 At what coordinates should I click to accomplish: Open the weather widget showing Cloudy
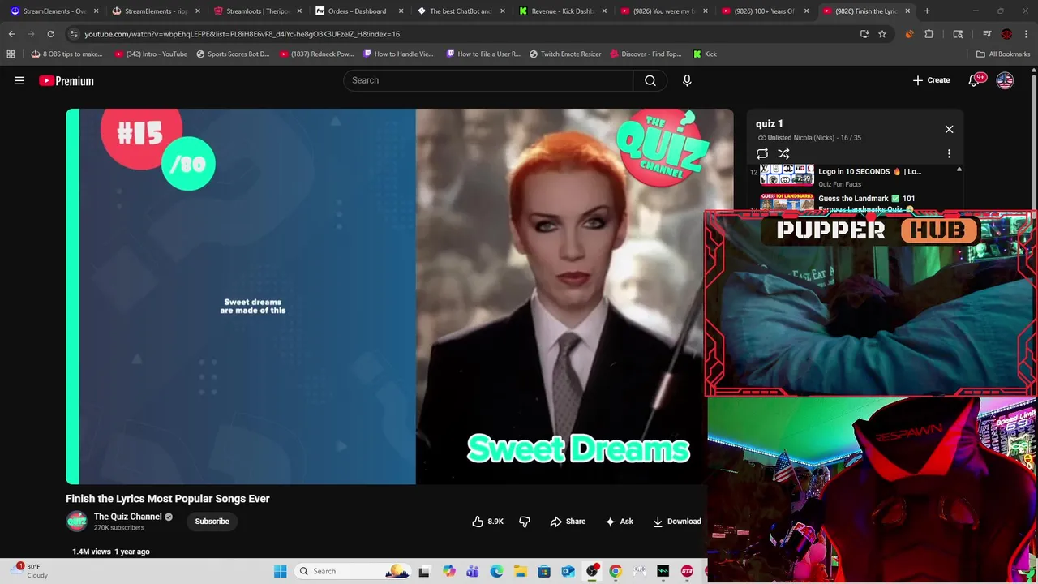point(31,571)
